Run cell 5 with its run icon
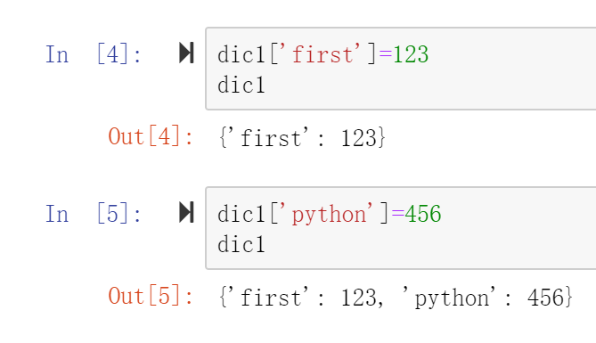Screen dimensions: 596x343 click(x=186, y=212)
